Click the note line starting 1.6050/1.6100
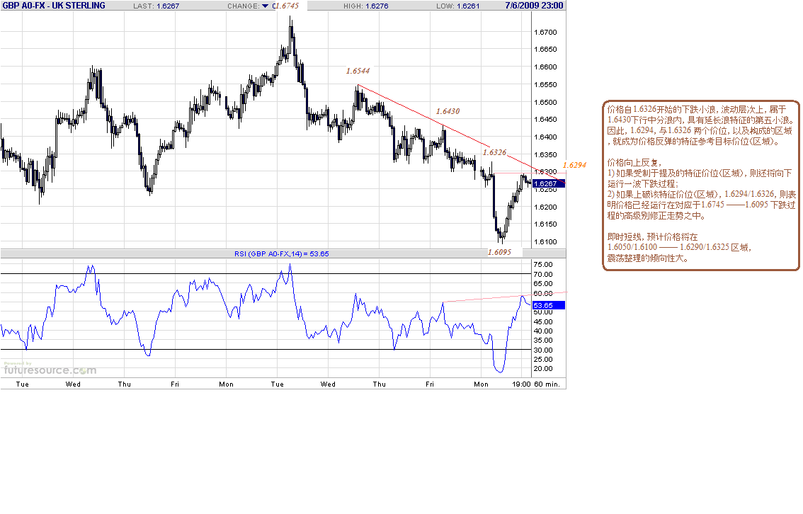The width and height of the screenshot is (803, 514). click(679, 248)
